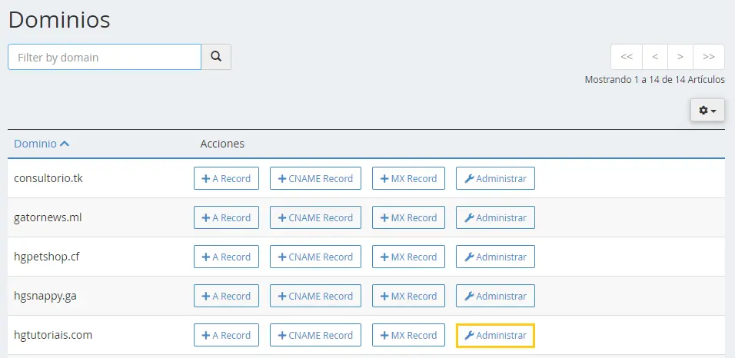Sort by the Dominio column header
The height and width of the screenshot is (358, 735).
point(42,144)
